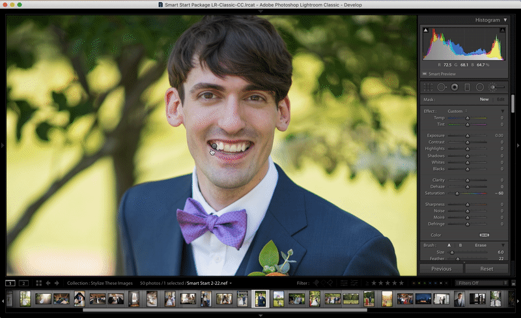The width and height of the screenshot is (521, 318).
Task: Click the rating comparison symbol filter
Action: [367, 283]
